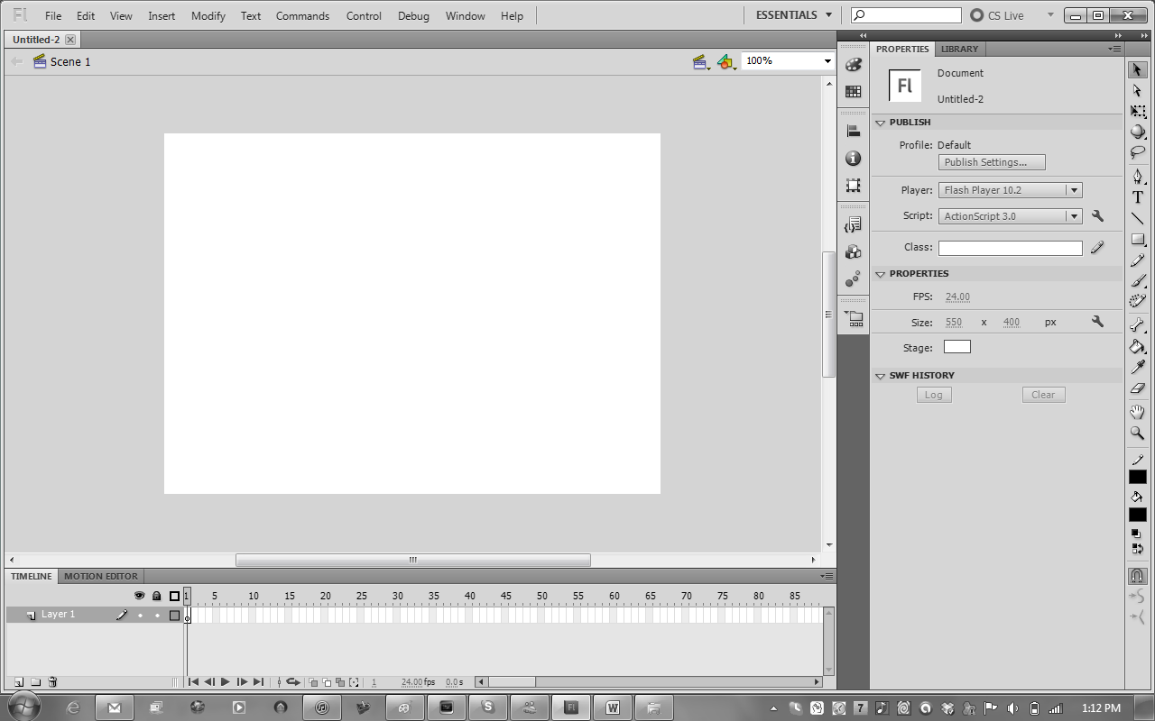Open the Debug menu
The image size is (1155, 721).
(413, 15)
